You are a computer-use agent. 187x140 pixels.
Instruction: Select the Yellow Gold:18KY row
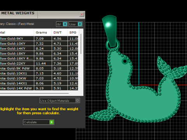coord(39,53)
